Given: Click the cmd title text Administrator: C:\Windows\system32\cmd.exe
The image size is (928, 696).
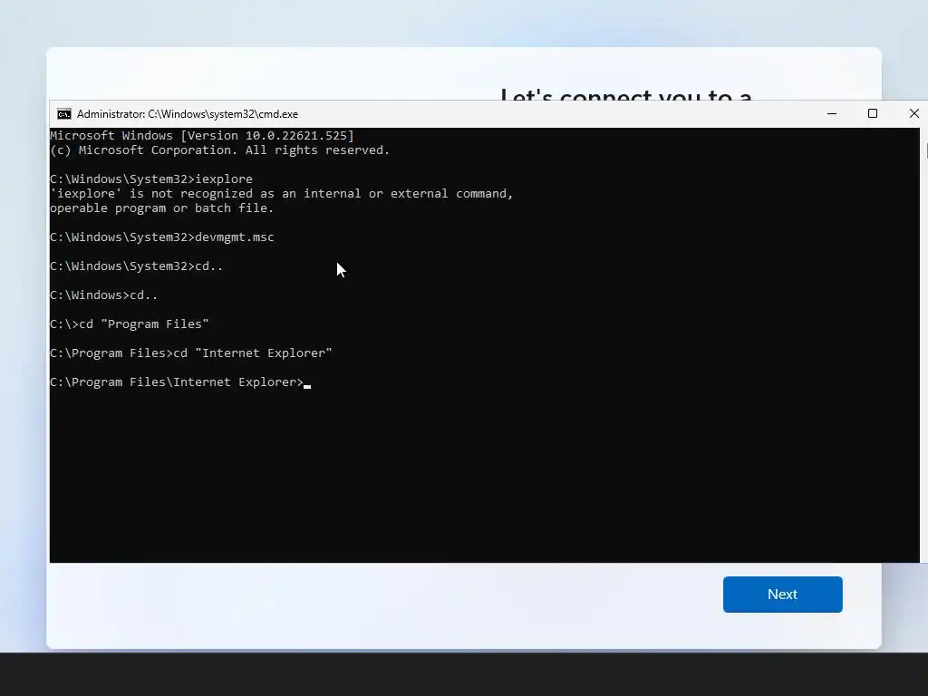Looking at the screenshot, I should pyautogui.click(x=188, y=114).
